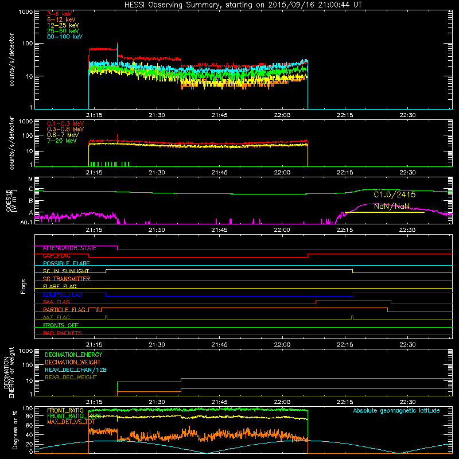Click the yellow FLARE_FLAG label
The height and width of the screenshot is (459, 459).
60,286
